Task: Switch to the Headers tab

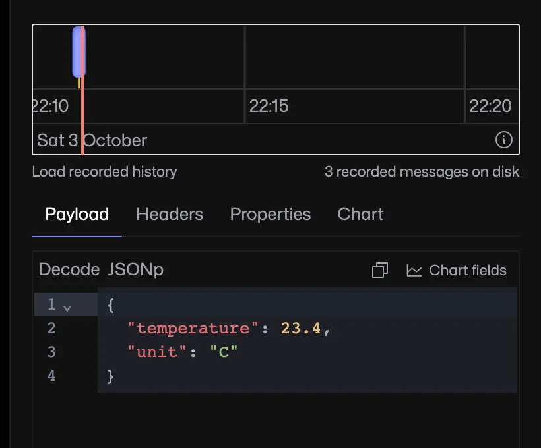Action: [170, 214]
